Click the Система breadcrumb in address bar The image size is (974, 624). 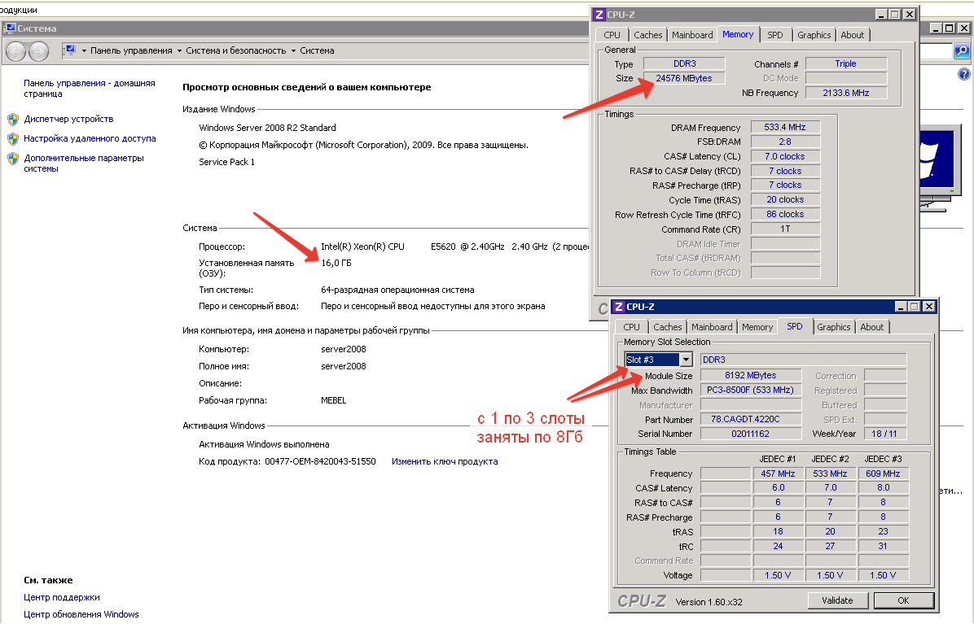317,51
